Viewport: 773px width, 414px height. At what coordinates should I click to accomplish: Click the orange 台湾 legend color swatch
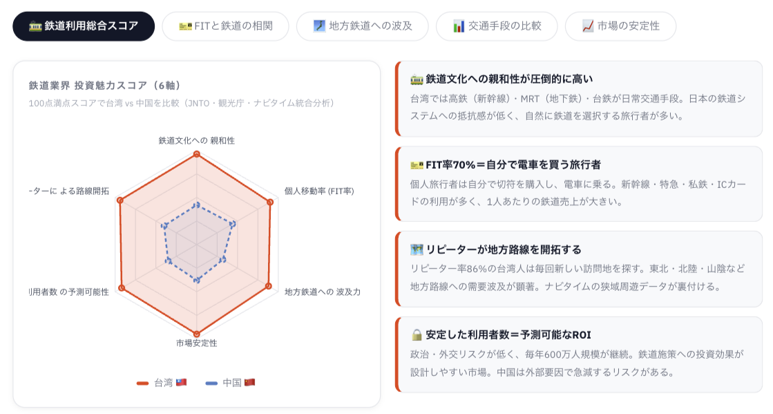[143, 383]
